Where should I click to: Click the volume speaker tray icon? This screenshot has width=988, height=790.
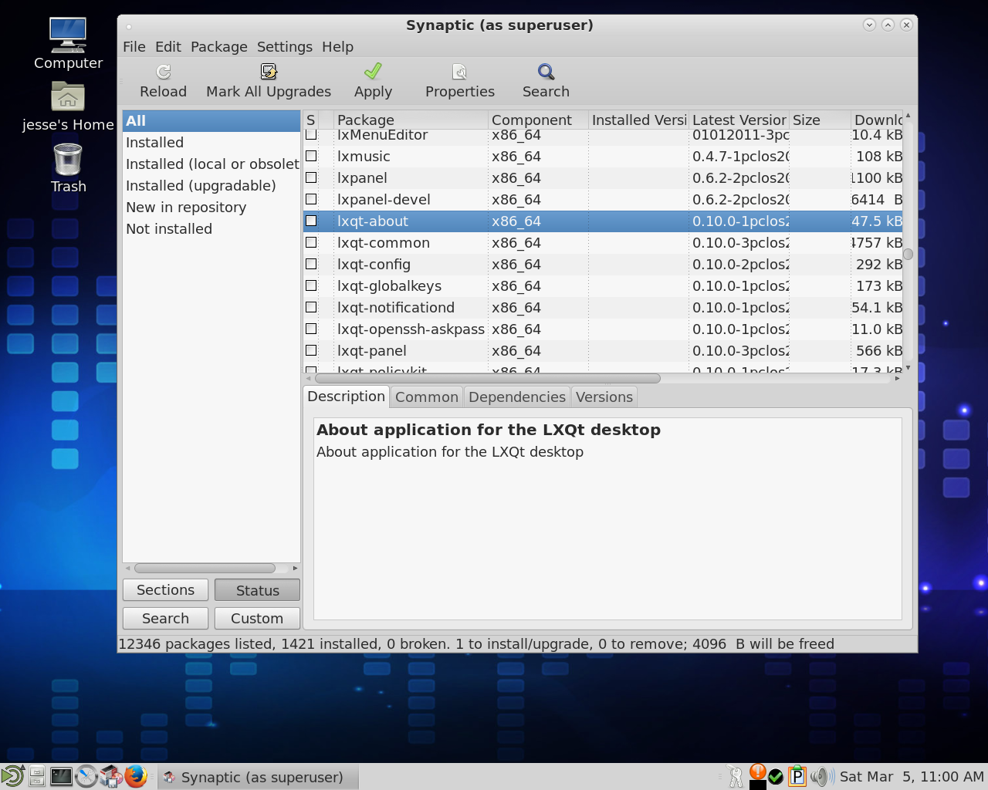(x=822, y=776)
